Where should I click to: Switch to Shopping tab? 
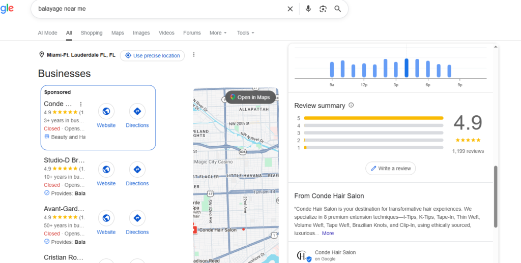click(92, 33)
